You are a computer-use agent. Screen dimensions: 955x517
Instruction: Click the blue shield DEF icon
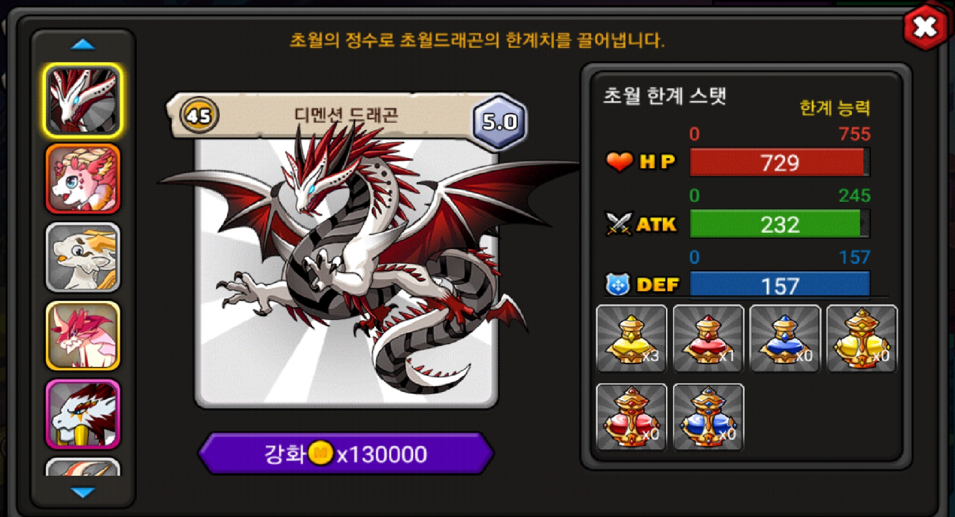[x=618, y=285]
